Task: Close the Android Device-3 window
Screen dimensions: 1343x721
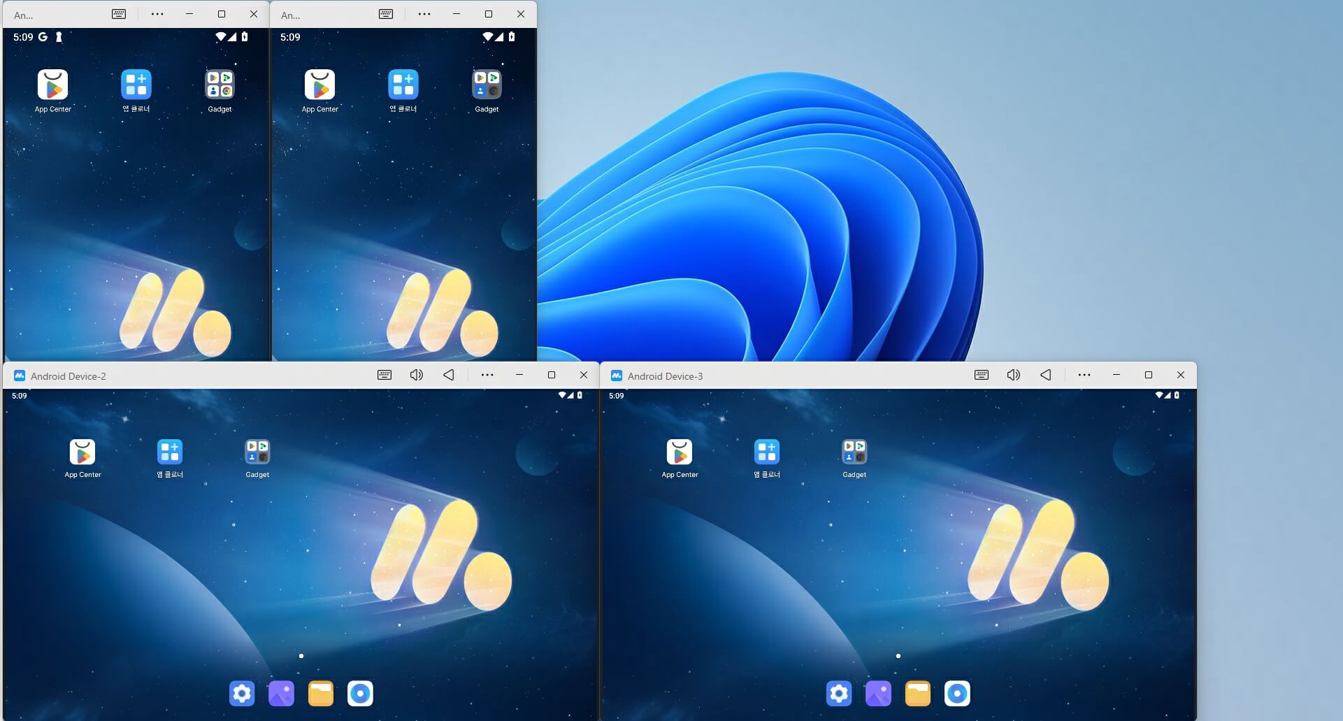Action: point(1181,375)
